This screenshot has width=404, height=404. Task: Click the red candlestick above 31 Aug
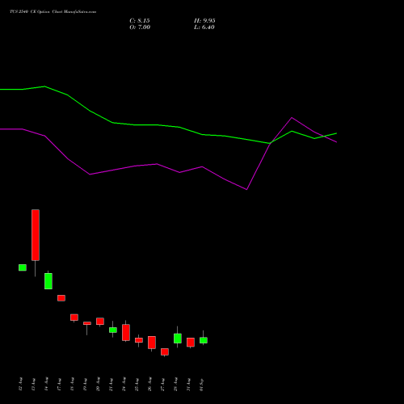pos(191,343)
